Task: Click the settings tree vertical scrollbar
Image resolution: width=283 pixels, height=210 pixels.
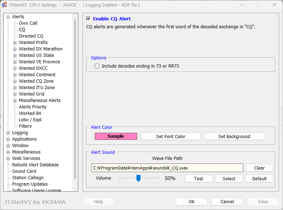Action: pyautogui.click(x=75, y=99)
